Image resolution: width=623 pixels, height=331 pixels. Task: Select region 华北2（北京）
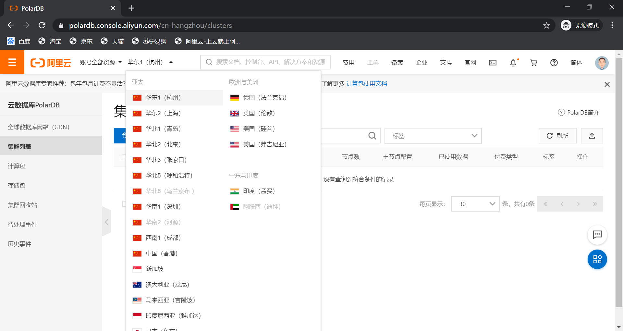175,144
